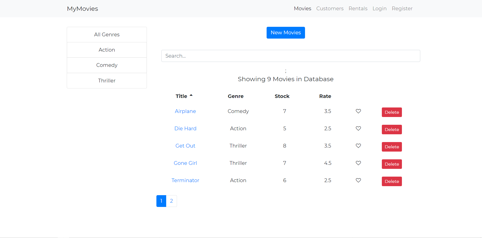Focus the Search movies input field
Screen dimensions: 482x238
290,56
